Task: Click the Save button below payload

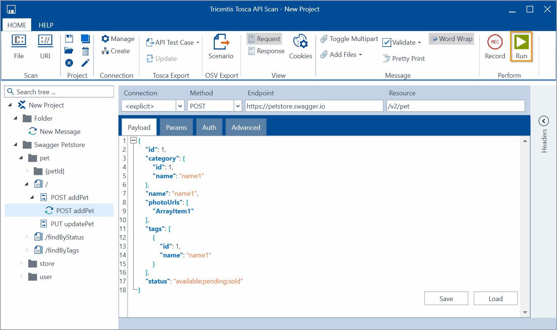Action: pyautogui.click(x=446, y=298)
